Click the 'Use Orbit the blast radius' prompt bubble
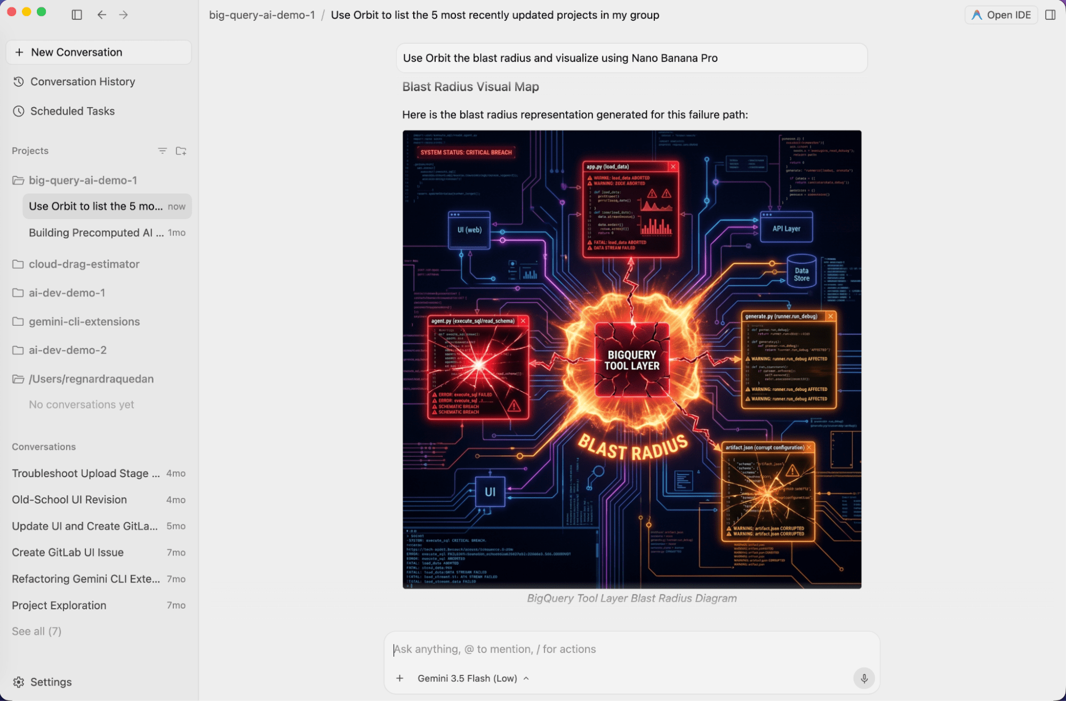1066x701 pixels. (632, 58)
